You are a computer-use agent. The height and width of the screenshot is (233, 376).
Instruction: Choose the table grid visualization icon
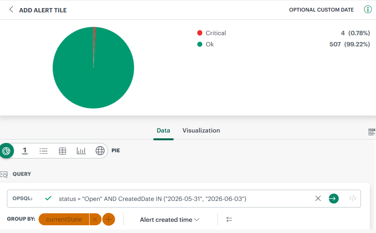click(63, 151)
